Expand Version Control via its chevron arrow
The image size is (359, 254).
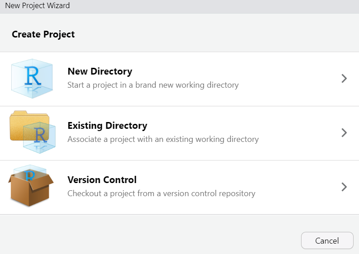click(344, 187)
